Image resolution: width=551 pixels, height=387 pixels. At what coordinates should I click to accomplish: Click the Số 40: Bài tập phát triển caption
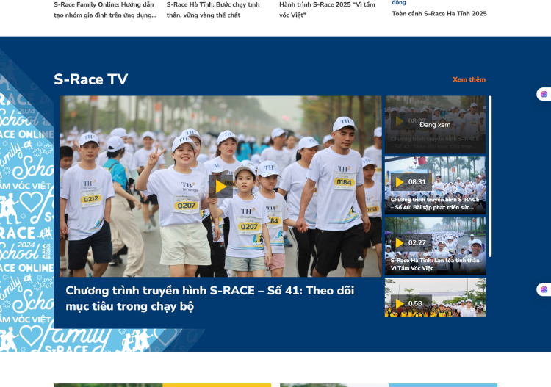[435, 203]
